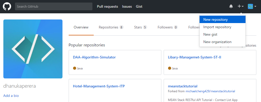Open the Libary-Managemet-System-ST-II repository
The height and width of the screenshot is (102, 261).
[x=194, y=57]
